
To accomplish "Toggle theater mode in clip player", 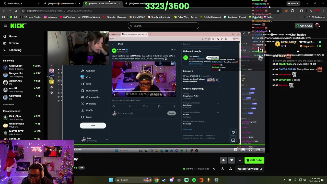I will coord(243,150).
